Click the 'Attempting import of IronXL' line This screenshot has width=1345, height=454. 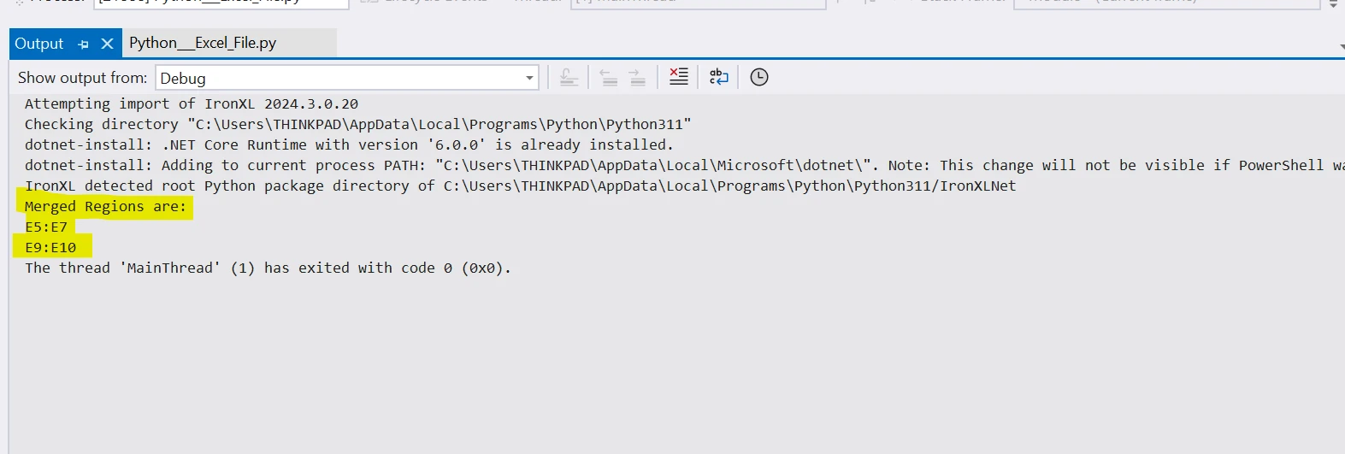[192, 103]
